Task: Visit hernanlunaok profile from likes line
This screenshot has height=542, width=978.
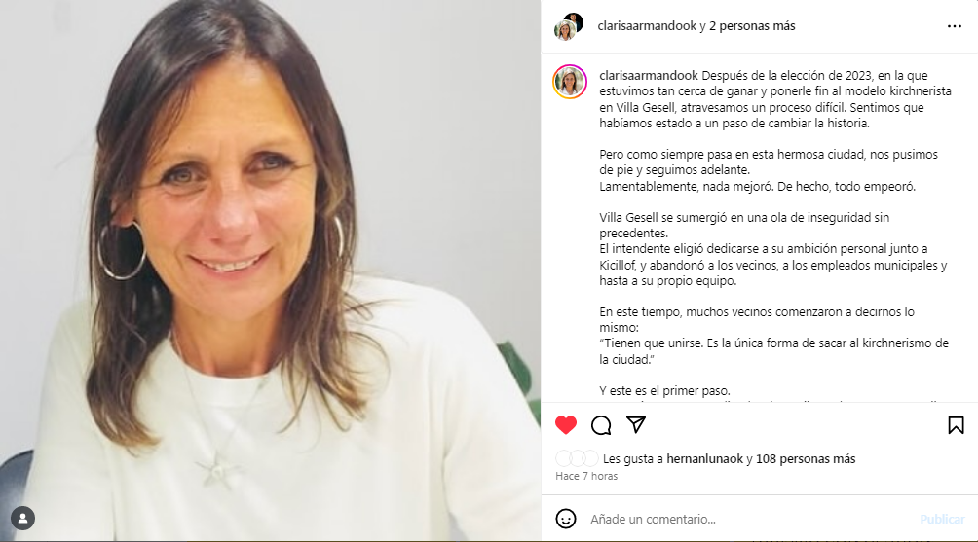Action: coord(705,459)
